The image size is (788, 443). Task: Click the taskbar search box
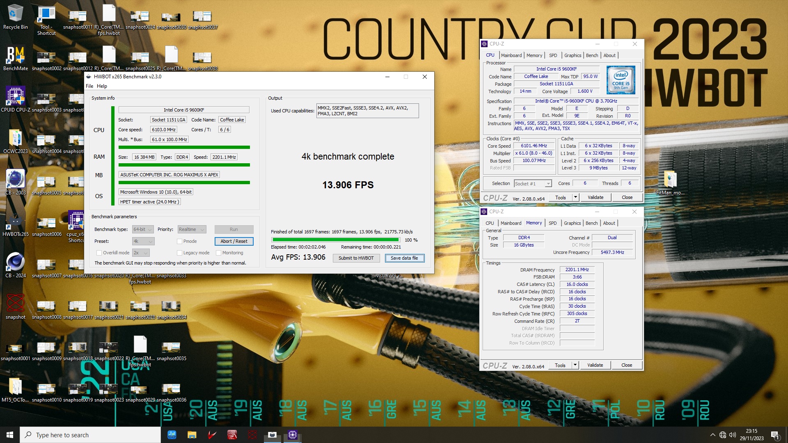(x=90, y=435)
